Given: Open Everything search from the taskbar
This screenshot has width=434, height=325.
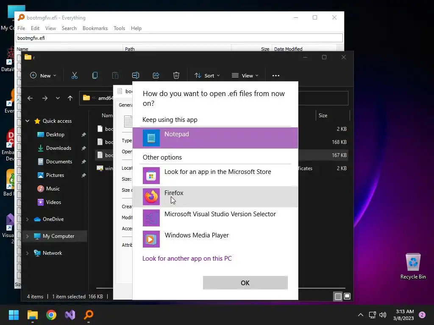Looking at the screenshot, I should point(89,315).
